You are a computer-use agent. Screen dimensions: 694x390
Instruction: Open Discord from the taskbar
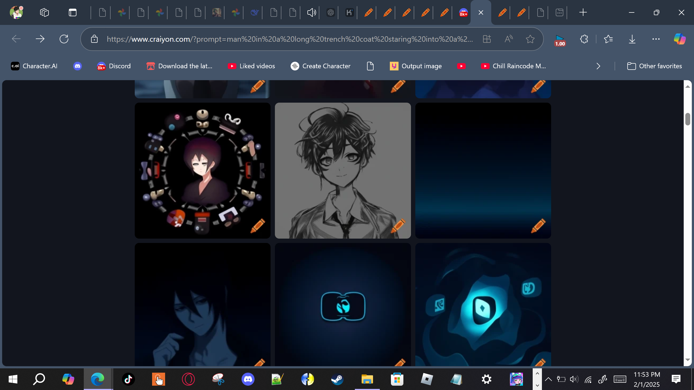[248, 379]
